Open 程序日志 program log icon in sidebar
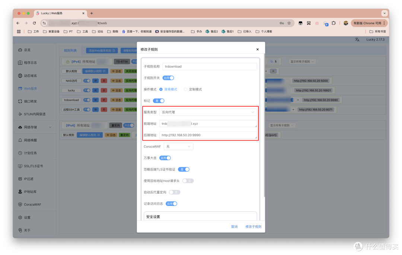The width and height of the screenshot is (402, 255). pos(20,63)
